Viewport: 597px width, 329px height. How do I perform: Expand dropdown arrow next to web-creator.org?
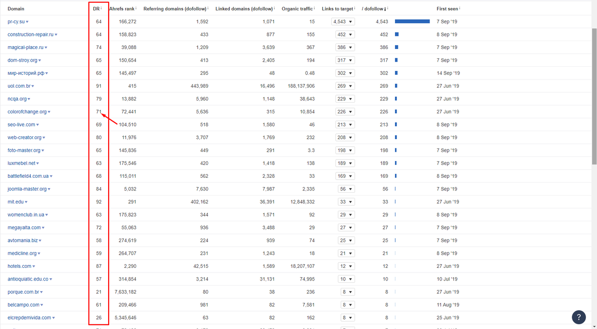click(43, 138)
